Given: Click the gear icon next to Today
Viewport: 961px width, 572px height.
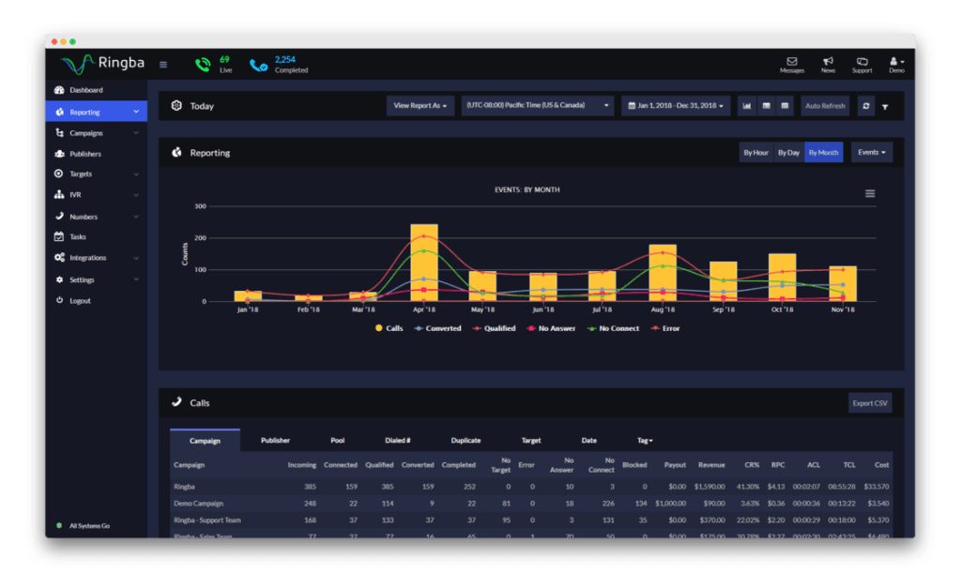Looking at the screenshot, I should coord(176,105).
